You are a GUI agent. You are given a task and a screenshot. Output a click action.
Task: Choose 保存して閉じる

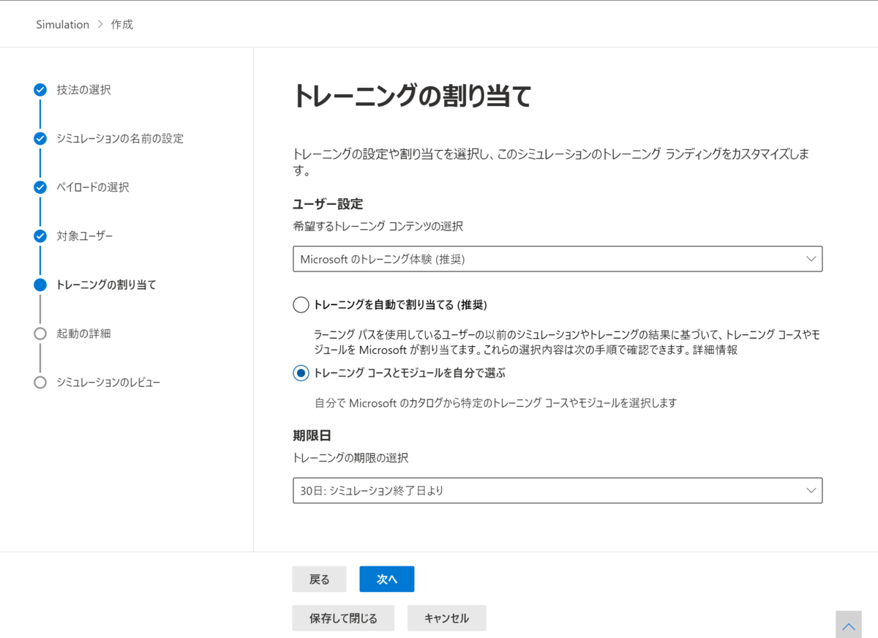tap(343, 618)
